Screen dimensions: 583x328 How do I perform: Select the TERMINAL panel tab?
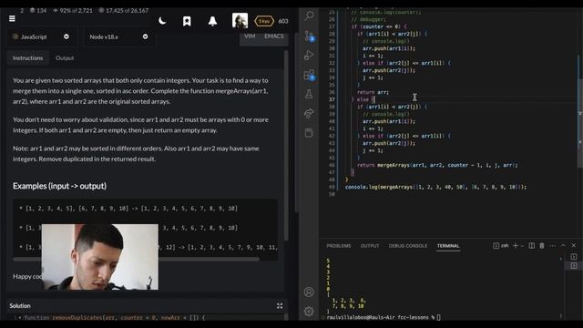[448, 246]
